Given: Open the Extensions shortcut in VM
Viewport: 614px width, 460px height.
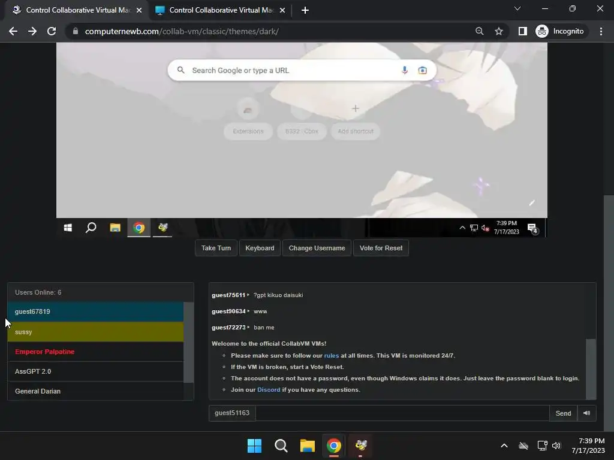Looking at the screenshot, I should (248, 119).
